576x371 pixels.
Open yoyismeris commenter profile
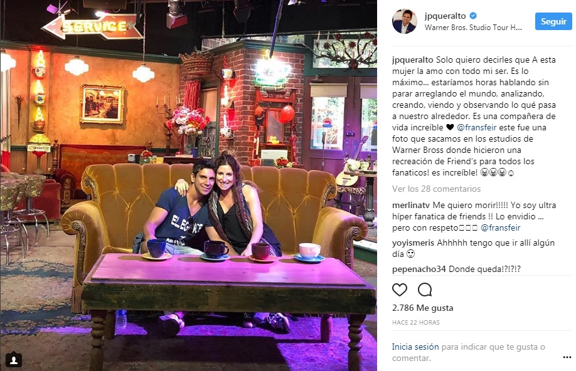point(413,243)
